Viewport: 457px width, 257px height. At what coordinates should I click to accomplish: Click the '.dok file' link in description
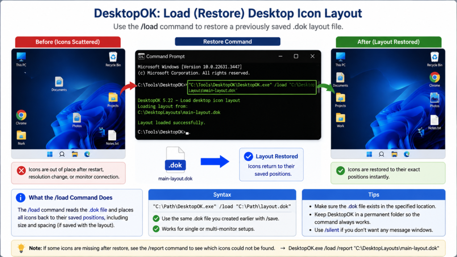pyautogui.click(x=98, y=210)
